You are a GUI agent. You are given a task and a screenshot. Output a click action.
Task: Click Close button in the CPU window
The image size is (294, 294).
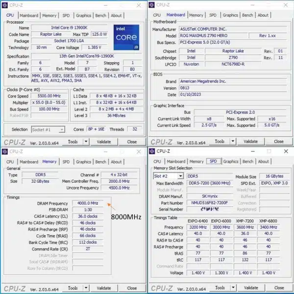[x=132, y=142]
